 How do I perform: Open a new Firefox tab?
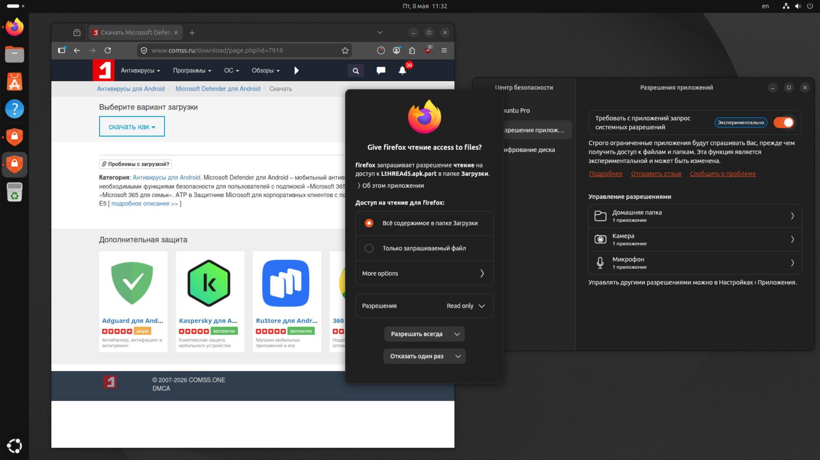192,32
